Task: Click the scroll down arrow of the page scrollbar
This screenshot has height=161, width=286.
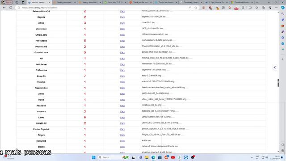Action: pyautogui.click(x=278, y=152)
